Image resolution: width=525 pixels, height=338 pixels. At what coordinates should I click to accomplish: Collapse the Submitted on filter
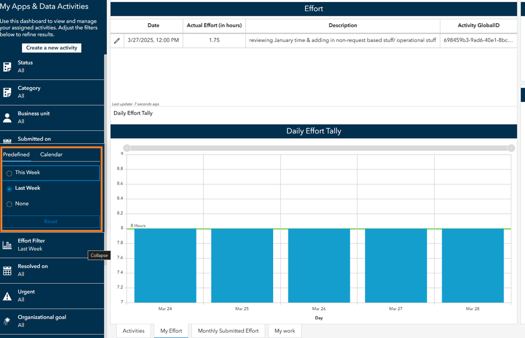(x=52, y=138)
